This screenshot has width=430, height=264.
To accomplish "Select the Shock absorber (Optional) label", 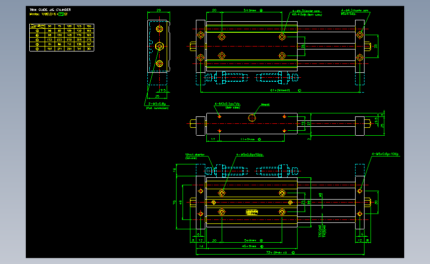I will [x=195, y=156].
